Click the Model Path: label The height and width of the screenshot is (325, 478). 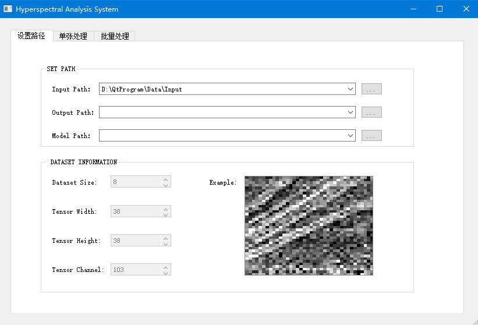point(71,136)
